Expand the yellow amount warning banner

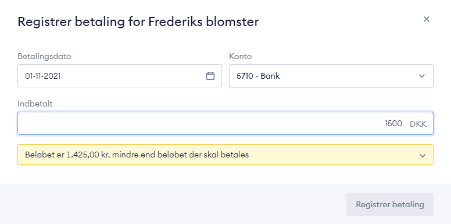pyautogui.click(x=226, y=155)
